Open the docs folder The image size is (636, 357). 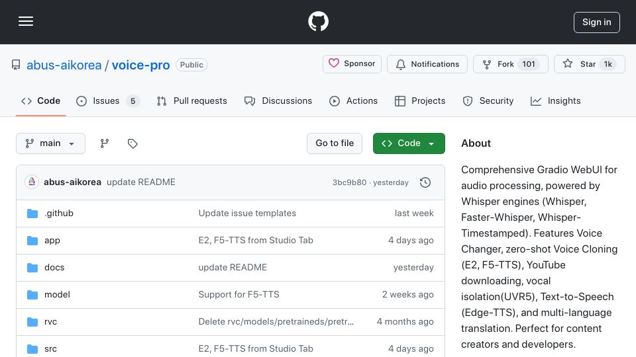pos(54,268)
